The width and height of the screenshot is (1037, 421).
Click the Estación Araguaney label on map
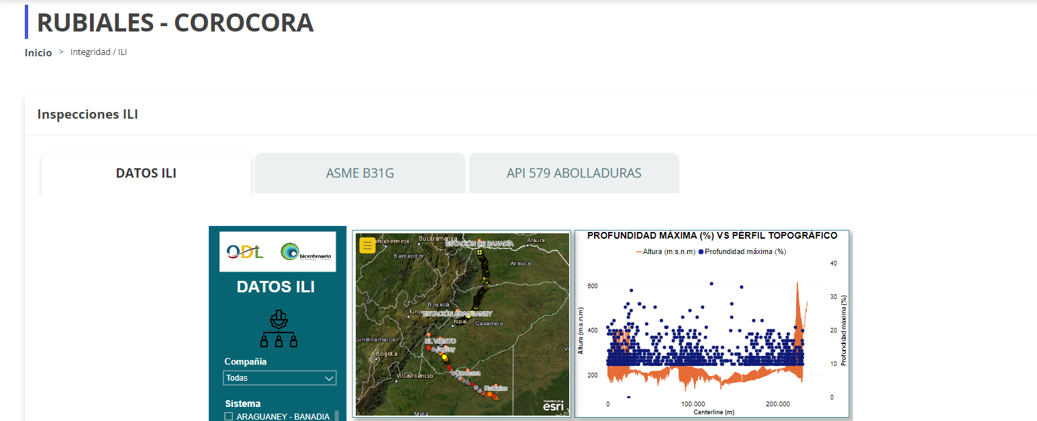tap(457, 314)
